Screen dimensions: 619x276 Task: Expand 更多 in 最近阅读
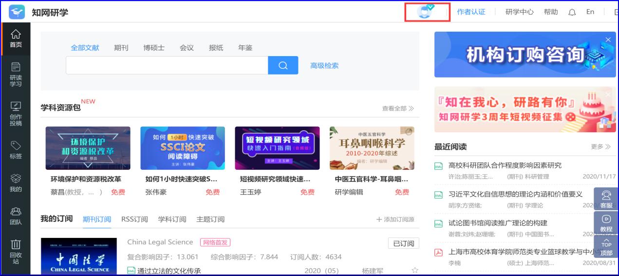(600, 147)
